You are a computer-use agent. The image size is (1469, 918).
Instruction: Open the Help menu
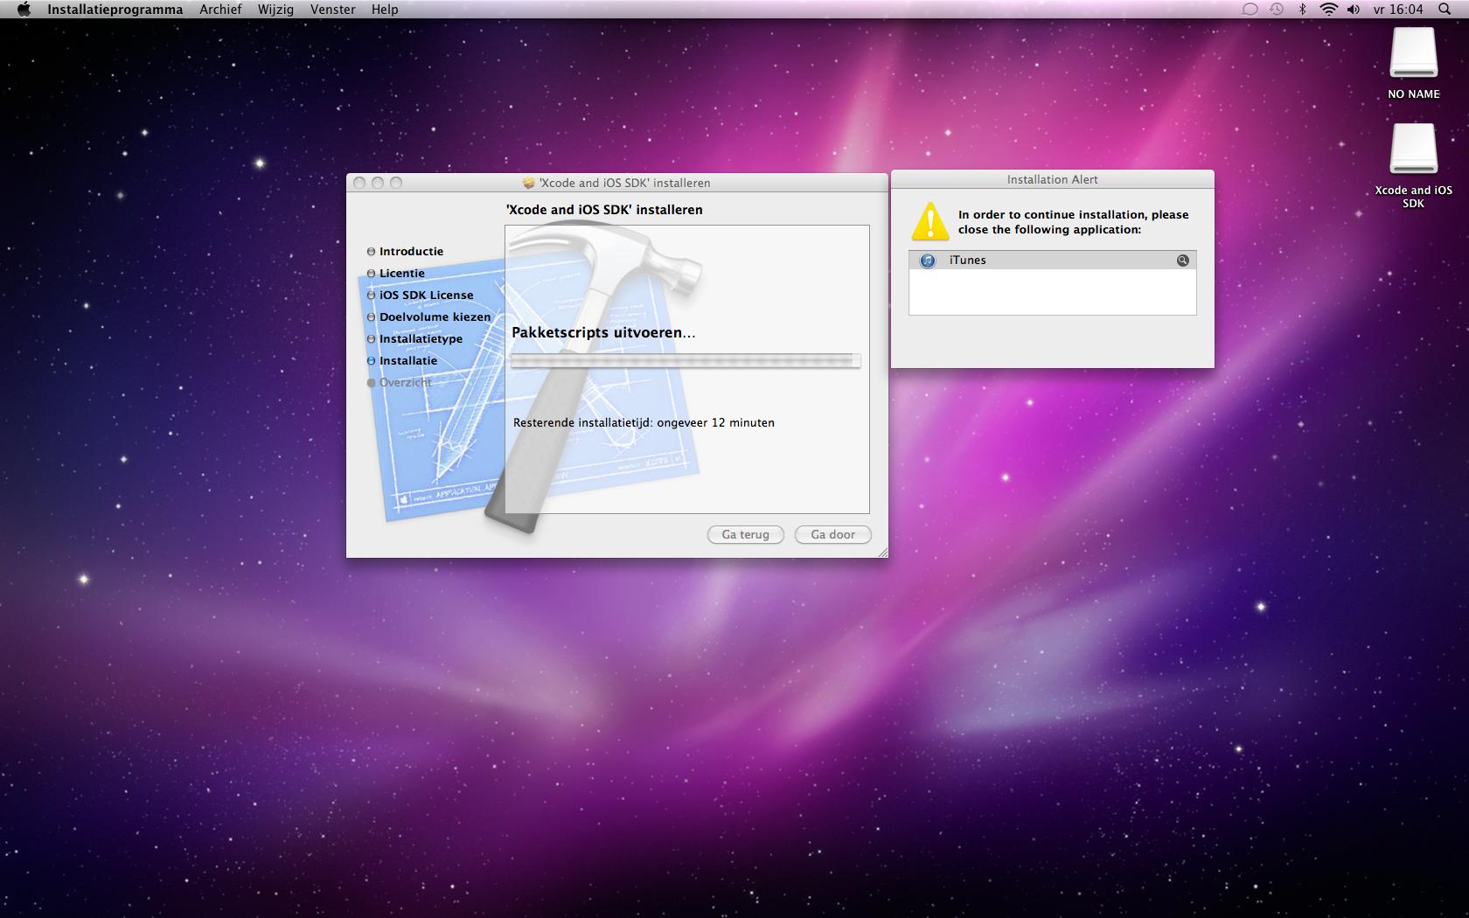(x=385, y=10)
